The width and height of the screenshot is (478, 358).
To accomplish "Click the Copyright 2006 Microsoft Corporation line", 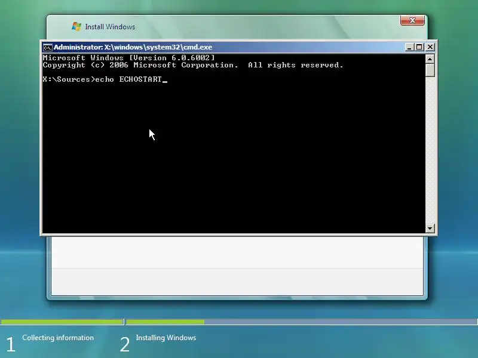I will click(x=193, y=65).
